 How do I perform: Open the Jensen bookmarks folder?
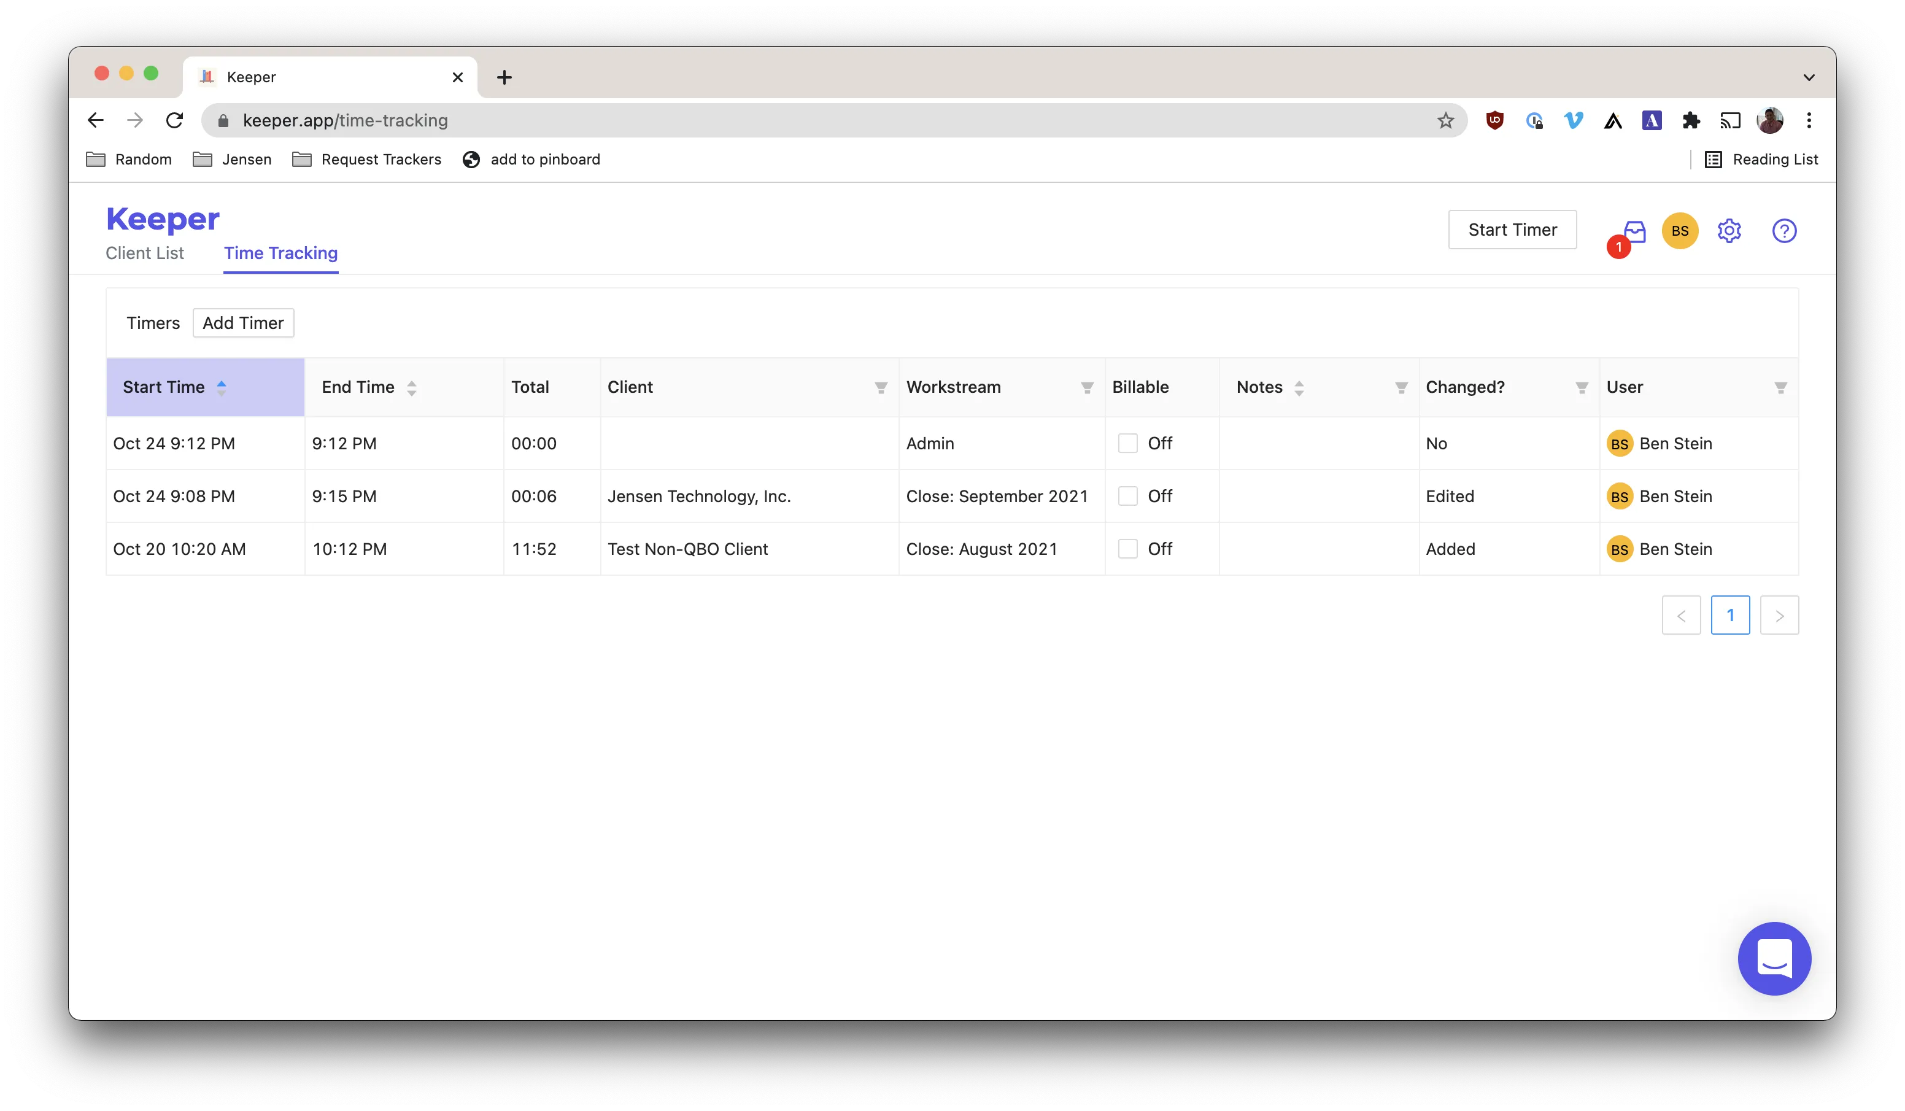tap(232, 160)
